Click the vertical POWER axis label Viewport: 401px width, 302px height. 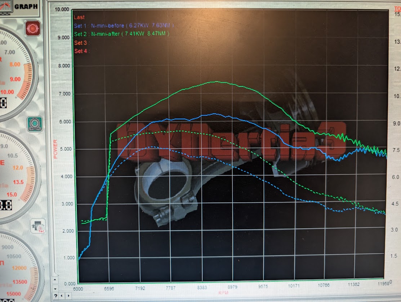click(x=55, y=149)
